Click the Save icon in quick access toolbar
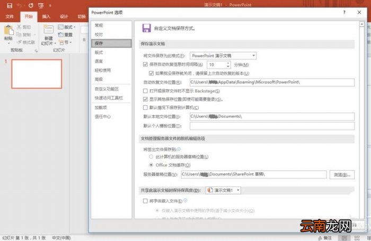The width and height of the screenshot is (371, 241). click(x=10, y=5)
